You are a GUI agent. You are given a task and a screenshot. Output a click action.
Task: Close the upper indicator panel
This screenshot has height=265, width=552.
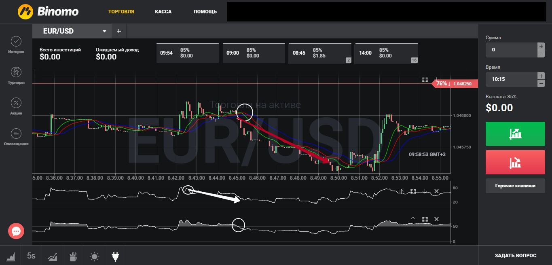[436, 191]
